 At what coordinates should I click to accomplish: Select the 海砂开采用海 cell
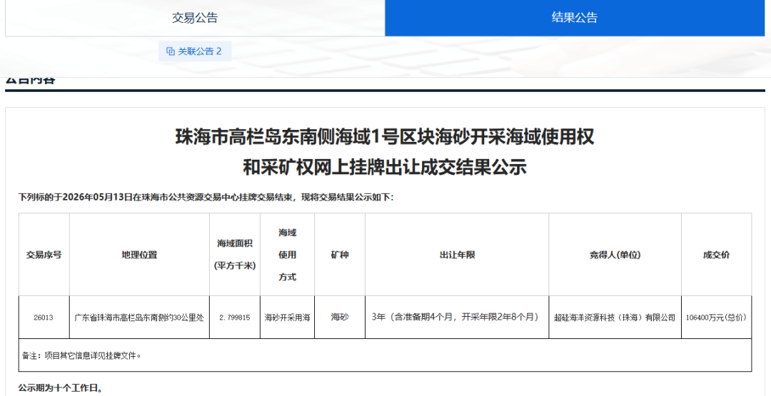coord(288,318)
